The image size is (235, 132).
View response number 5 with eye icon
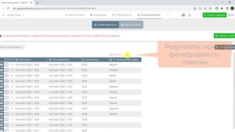[1, 109]
